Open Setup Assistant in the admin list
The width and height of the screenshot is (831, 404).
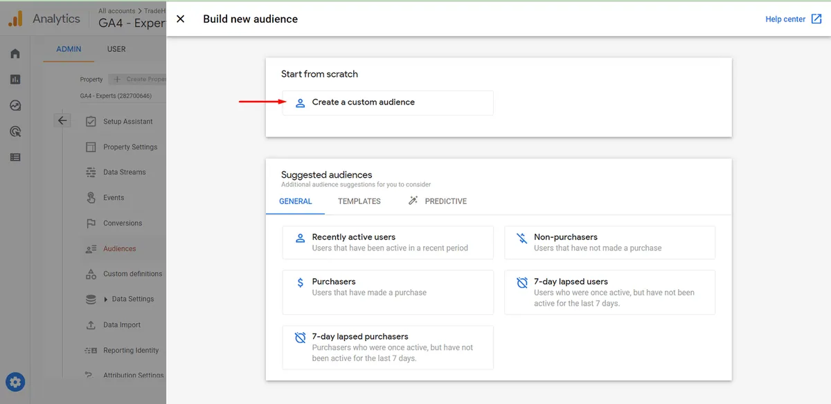coord(128,122)
